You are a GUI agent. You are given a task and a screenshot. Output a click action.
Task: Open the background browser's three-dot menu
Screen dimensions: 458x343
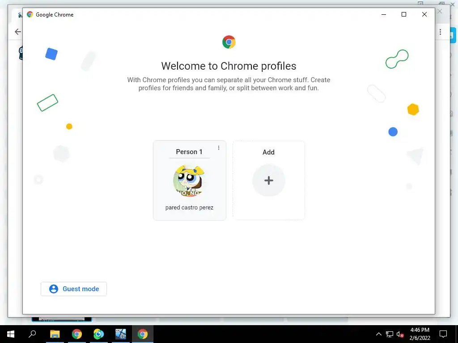[x=440, y=32]
